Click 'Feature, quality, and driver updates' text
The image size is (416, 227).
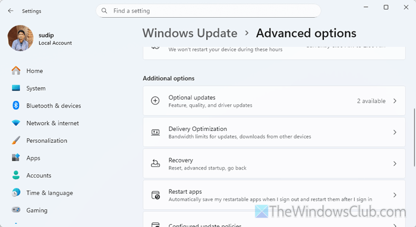pyautogui.click(x=210, y=105)
